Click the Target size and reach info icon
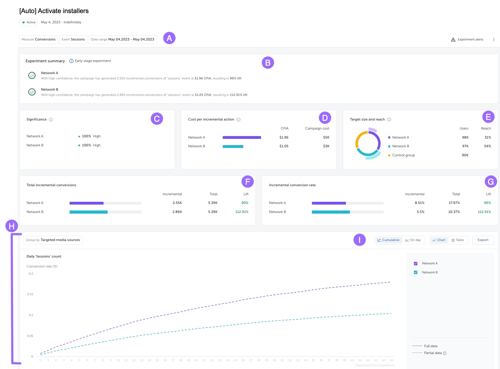The height and width of the screenshot is (369, 500). click(x=389, y=120)
